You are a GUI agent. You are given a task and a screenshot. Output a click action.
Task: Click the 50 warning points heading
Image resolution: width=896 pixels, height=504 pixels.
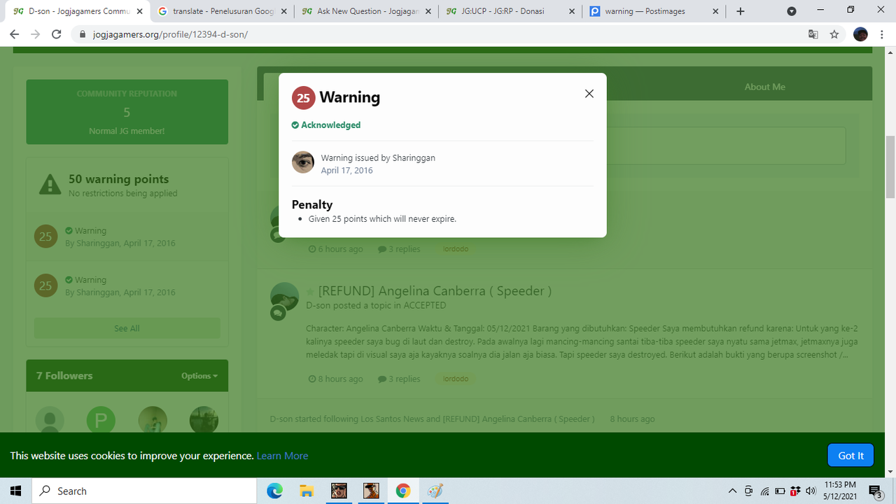pyautogui.click(x=118, y=179)
